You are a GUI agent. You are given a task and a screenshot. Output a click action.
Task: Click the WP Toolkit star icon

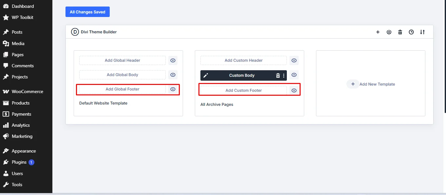click(6, 17)
